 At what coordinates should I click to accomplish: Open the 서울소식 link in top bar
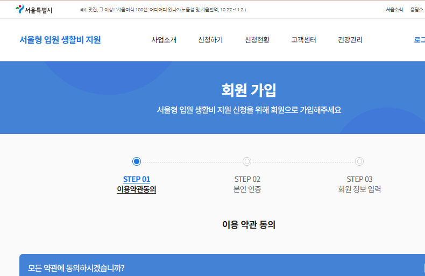(x=394, y=10)
